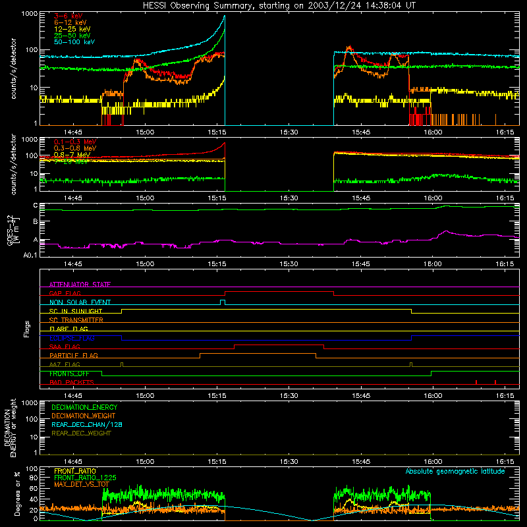
Task: Click the blue ECLIPSE_FLAG label
Action: [72, 338]
